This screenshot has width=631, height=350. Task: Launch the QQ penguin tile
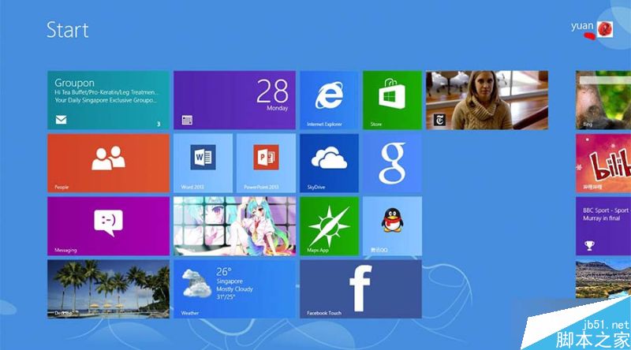(392, 226)
